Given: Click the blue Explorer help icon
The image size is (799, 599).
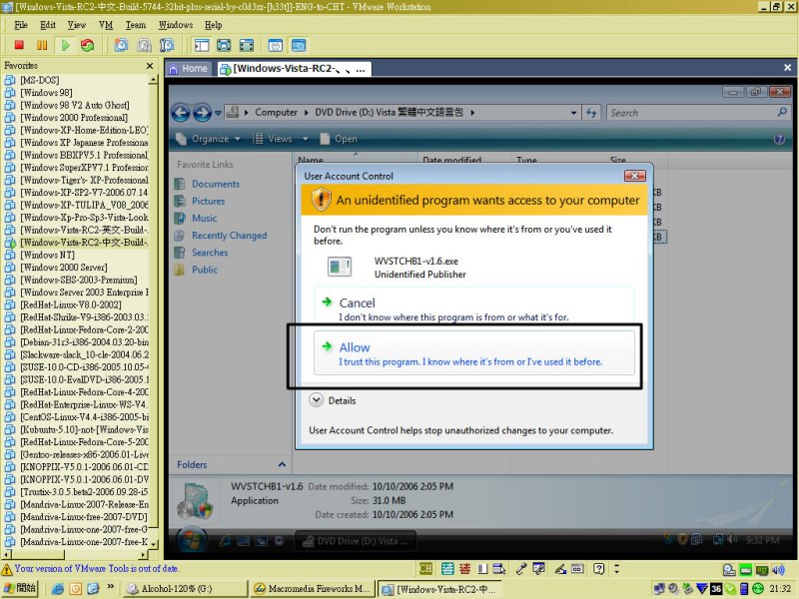Looking at the screenshot, I should (x=779, y=139).
